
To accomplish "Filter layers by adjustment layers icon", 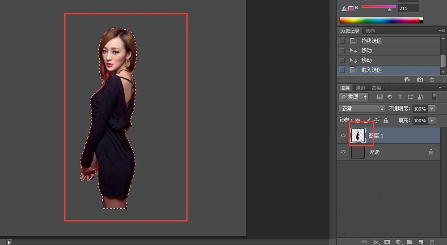I will coord(390,97).
